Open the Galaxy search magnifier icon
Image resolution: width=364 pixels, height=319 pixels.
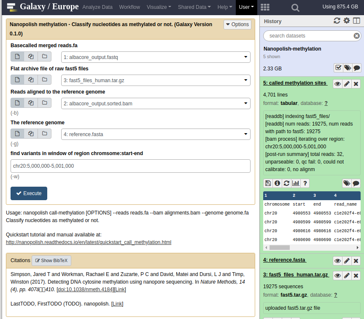[x=295, y=8]
